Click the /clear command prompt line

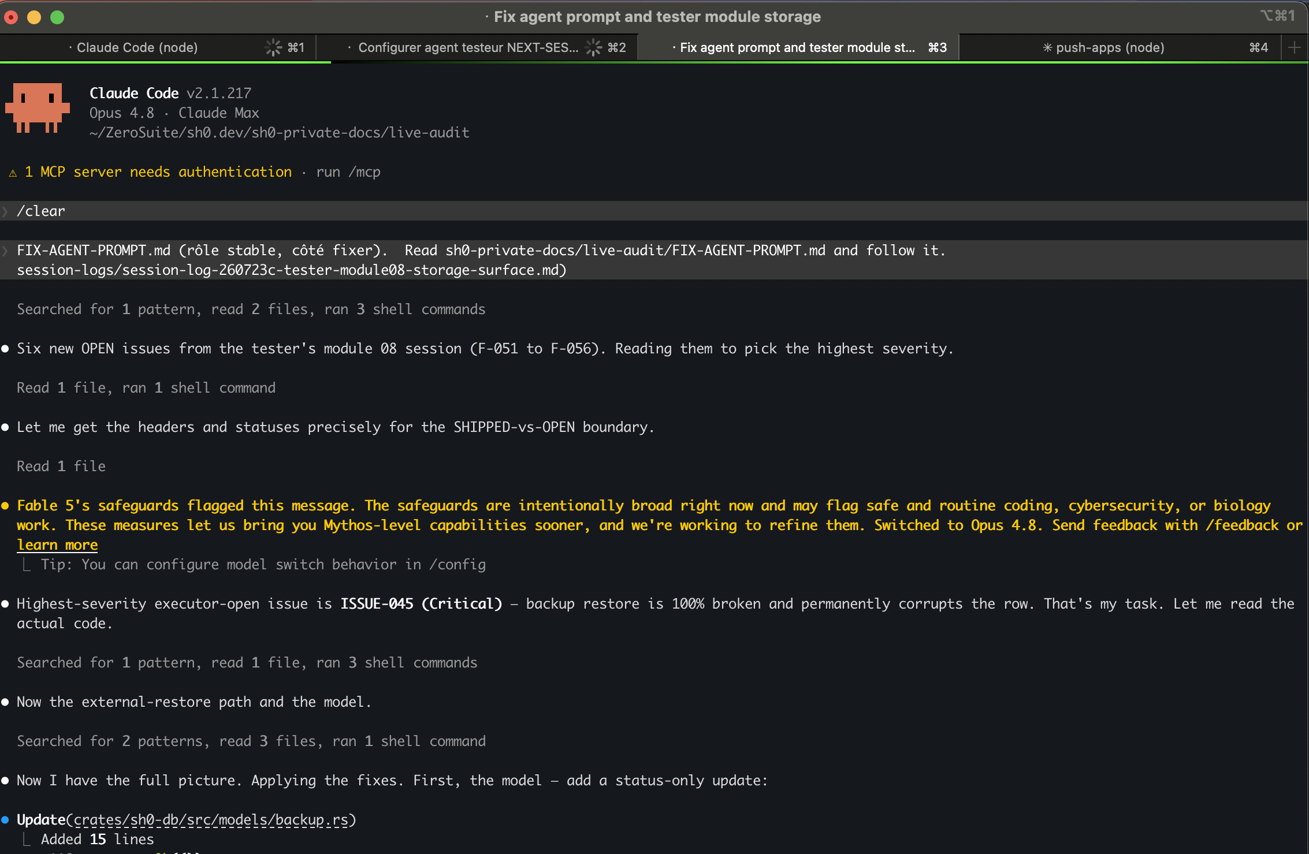(654, 211)
